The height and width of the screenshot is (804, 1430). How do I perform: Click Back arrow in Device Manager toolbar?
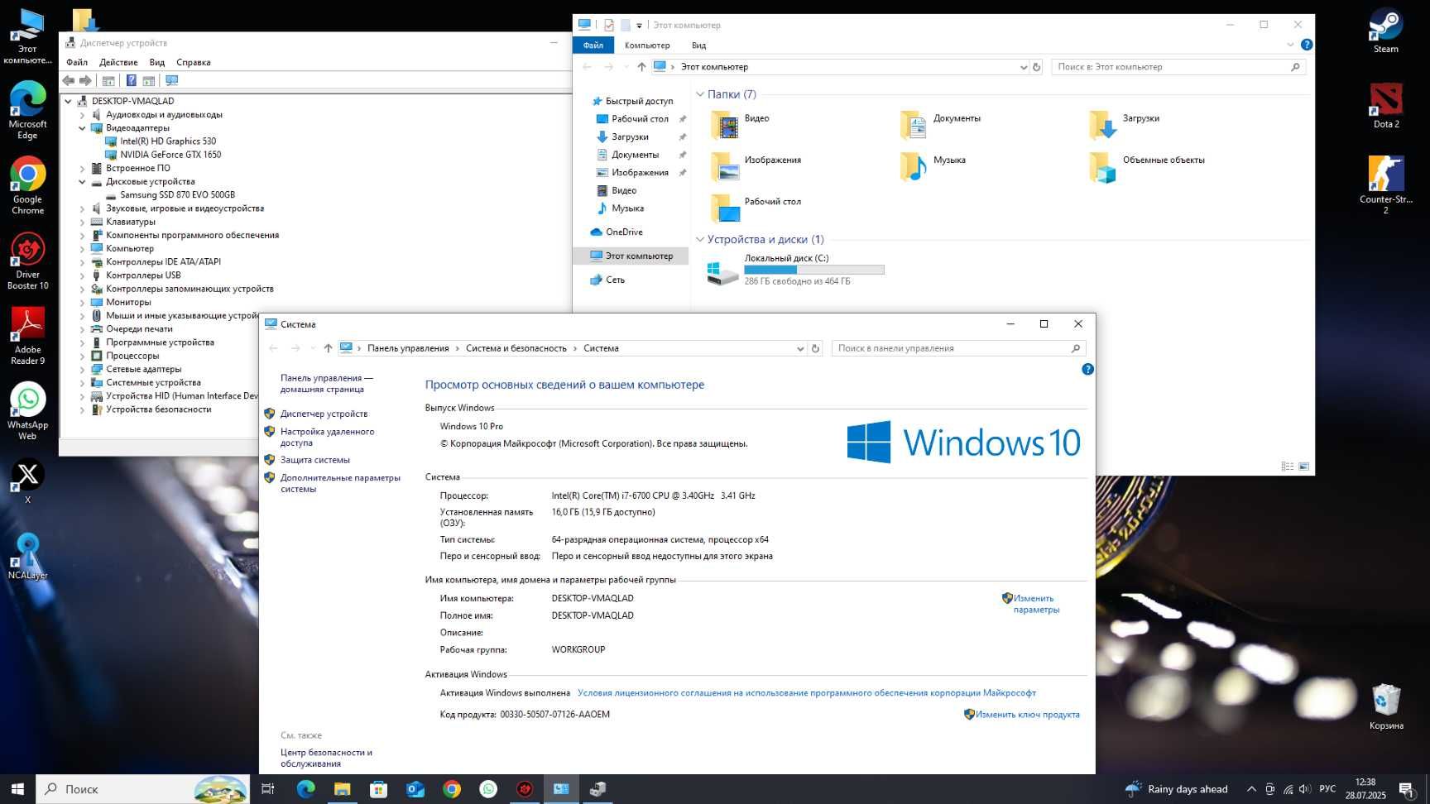[x=69, y=80]
